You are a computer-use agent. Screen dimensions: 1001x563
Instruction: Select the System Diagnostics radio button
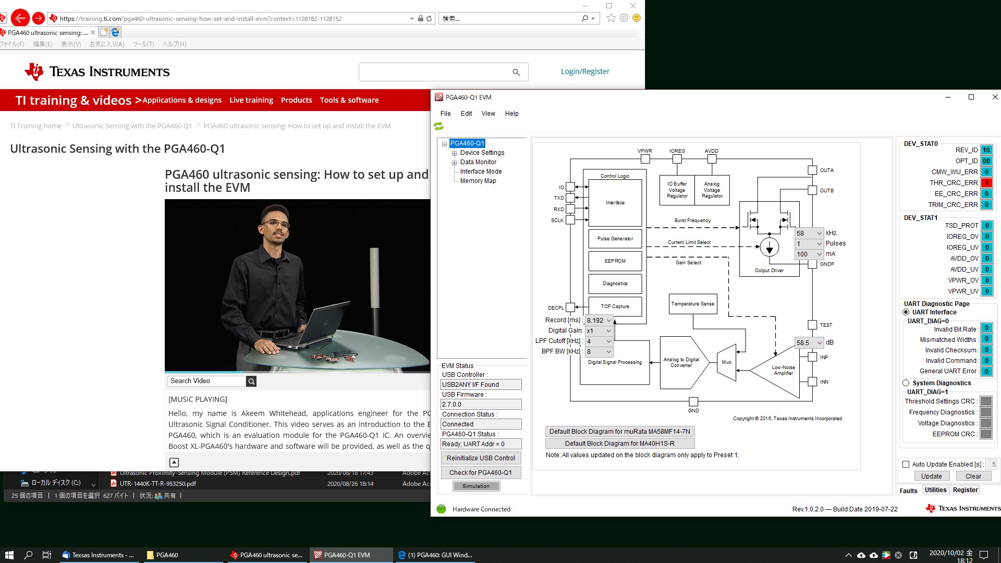coord(906,383)
